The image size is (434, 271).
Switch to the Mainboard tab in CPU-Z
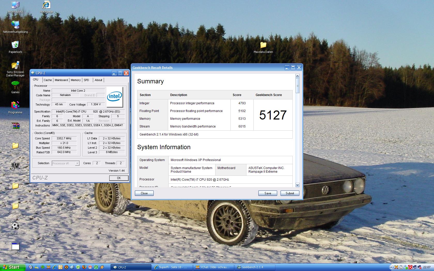[x=61, y=80]
